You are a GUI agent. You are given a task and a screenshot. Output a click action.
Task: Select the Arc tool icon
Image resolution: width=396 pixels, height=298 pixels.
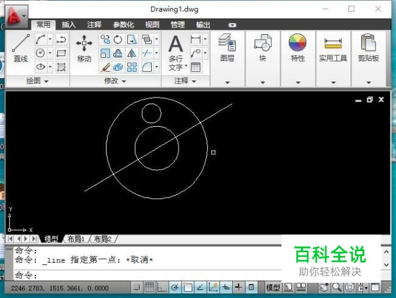pyautogui.click(x=40, y=39)
